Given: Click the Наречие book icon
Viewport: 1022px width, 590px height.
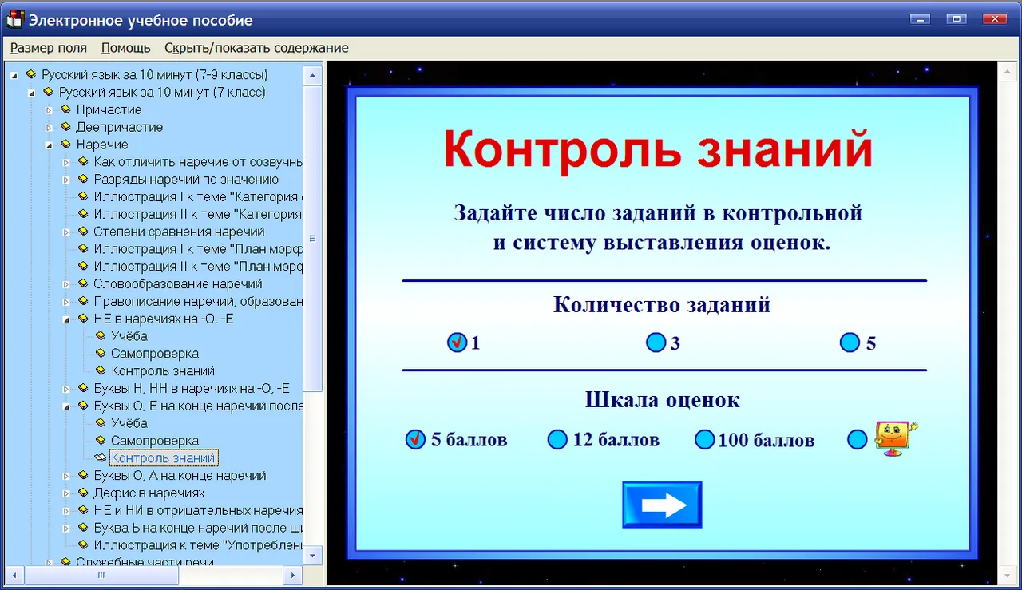Looking at the screenshot, I should [x=65, y=145].
